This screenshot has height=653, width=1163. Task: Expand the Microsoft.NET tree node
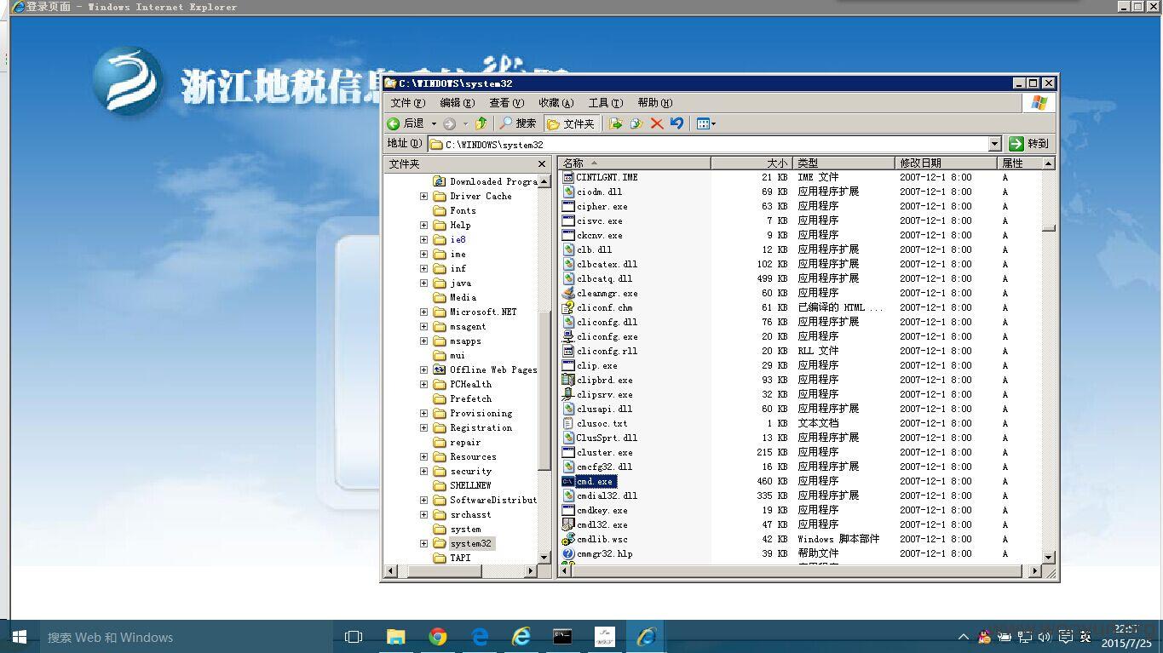point(423,312)
